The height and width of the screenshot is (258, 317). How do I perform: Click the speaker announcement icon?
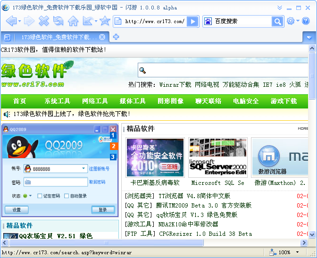pyautogui.click(x=7, y=114)
